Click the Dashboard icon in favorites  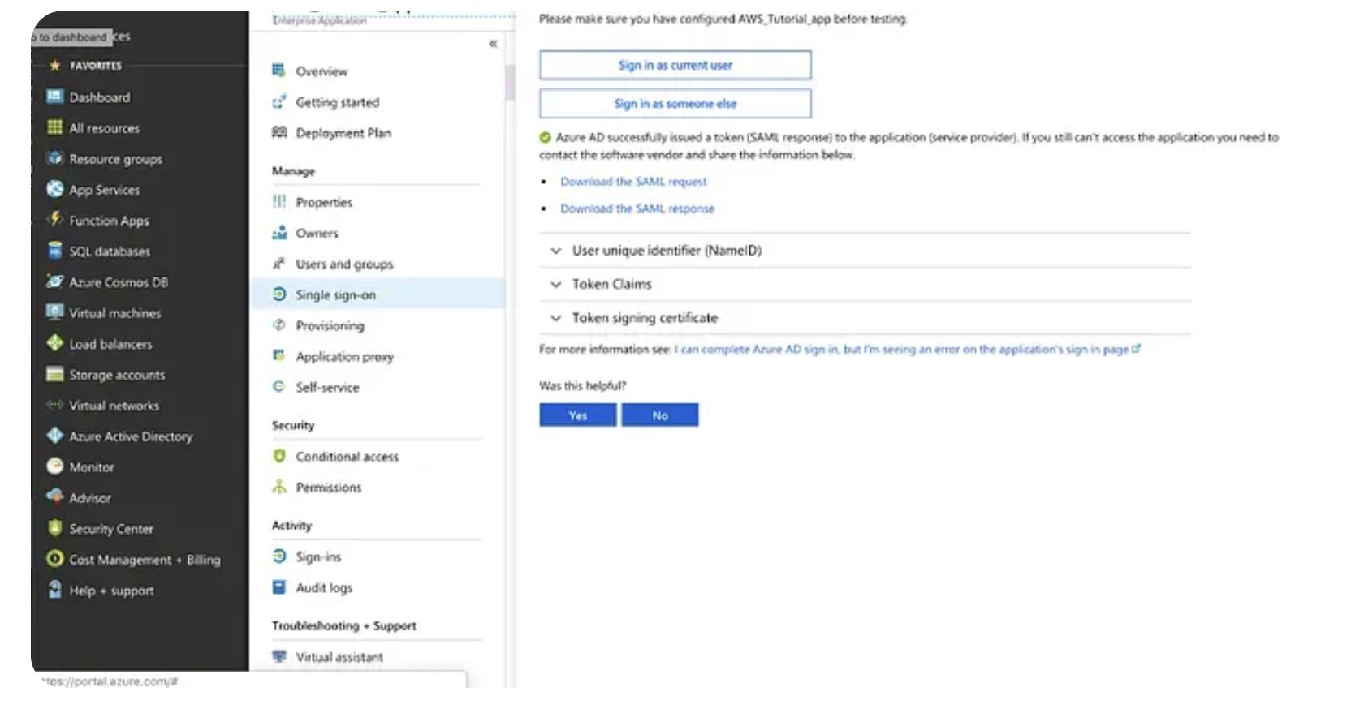tap(54, 97)
